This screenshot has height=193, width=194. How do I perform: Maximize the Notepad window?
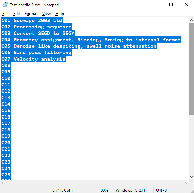tap(171, 5)
